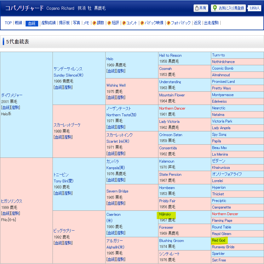Select the active 血統 tab

click(32, 23)
